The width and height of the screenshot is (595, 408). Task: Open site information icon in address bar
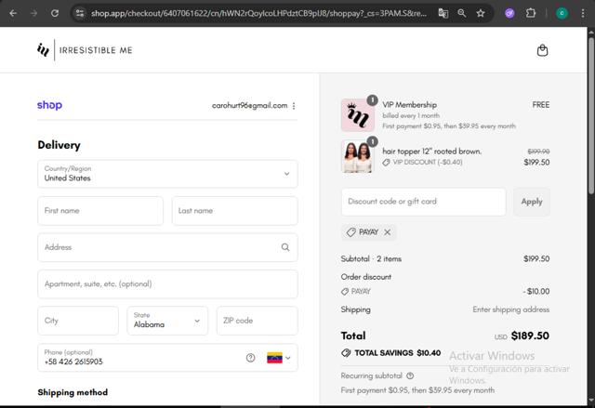tap(80, 13)
